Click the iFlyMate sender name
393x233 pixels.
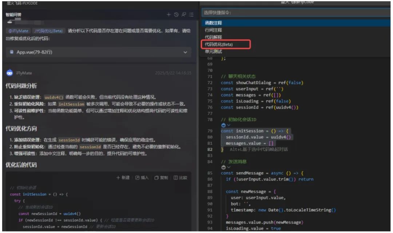coord(24,73)
